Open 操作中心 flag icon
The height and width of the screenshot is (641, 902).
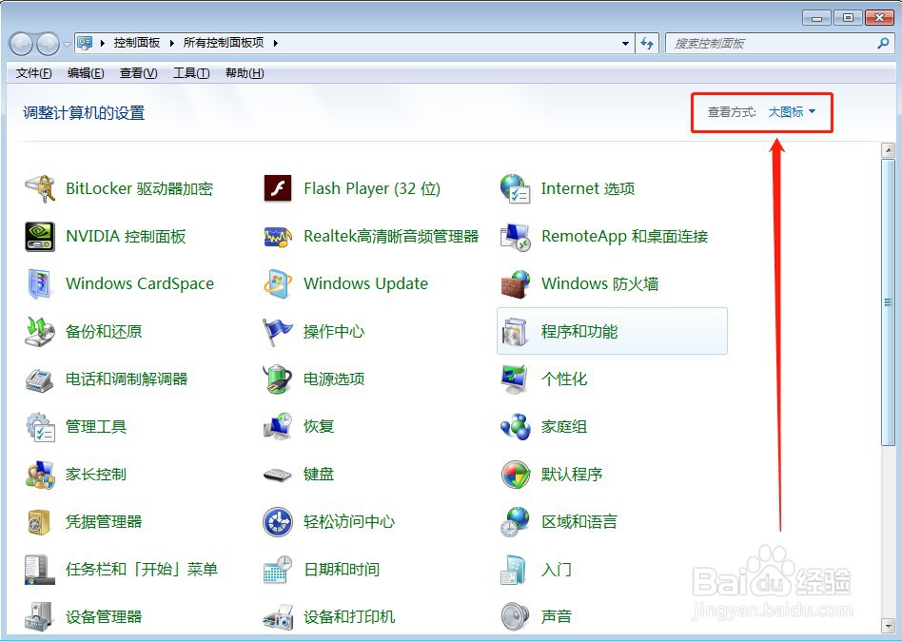coord(277,332)
